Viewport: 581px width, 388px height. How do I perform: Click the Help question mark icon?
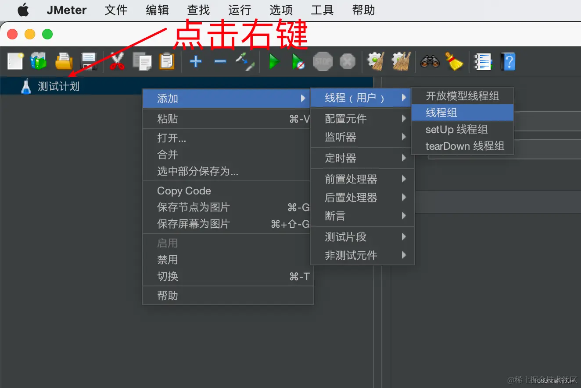[508, 61]
